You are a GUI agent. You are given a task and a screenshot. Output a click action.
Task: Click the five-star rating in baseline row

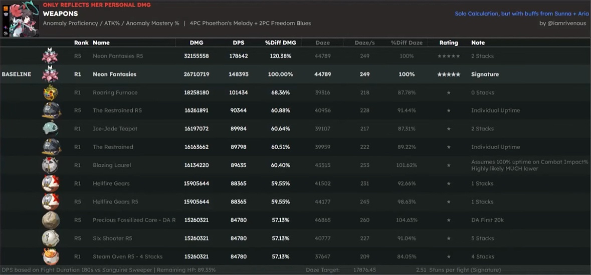pyautogui.click(x=448, y=74)
